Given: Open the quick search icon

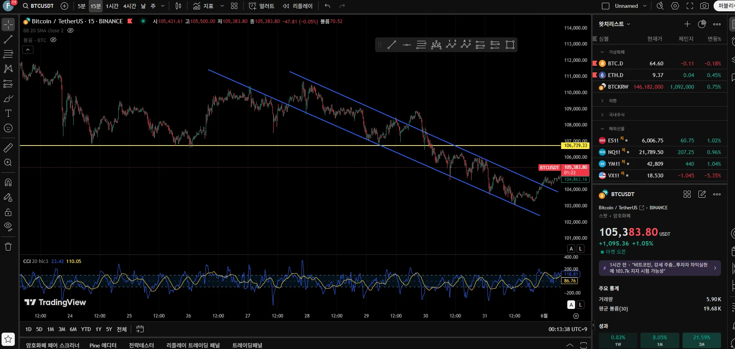Looking at the screenshot, I should point(660,6).
